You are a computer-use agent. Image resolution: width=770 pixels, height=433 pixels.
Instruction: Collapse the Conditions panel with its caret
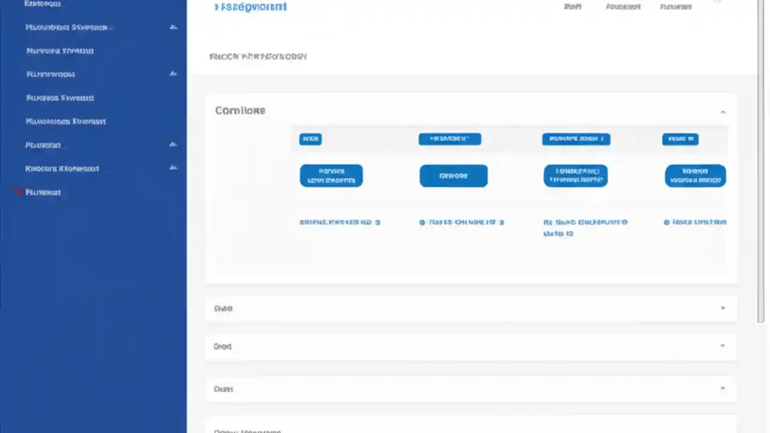[722, 111]
